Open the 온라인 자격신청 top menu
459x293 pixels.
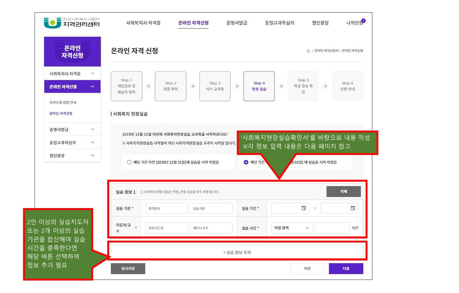[193, 23]
